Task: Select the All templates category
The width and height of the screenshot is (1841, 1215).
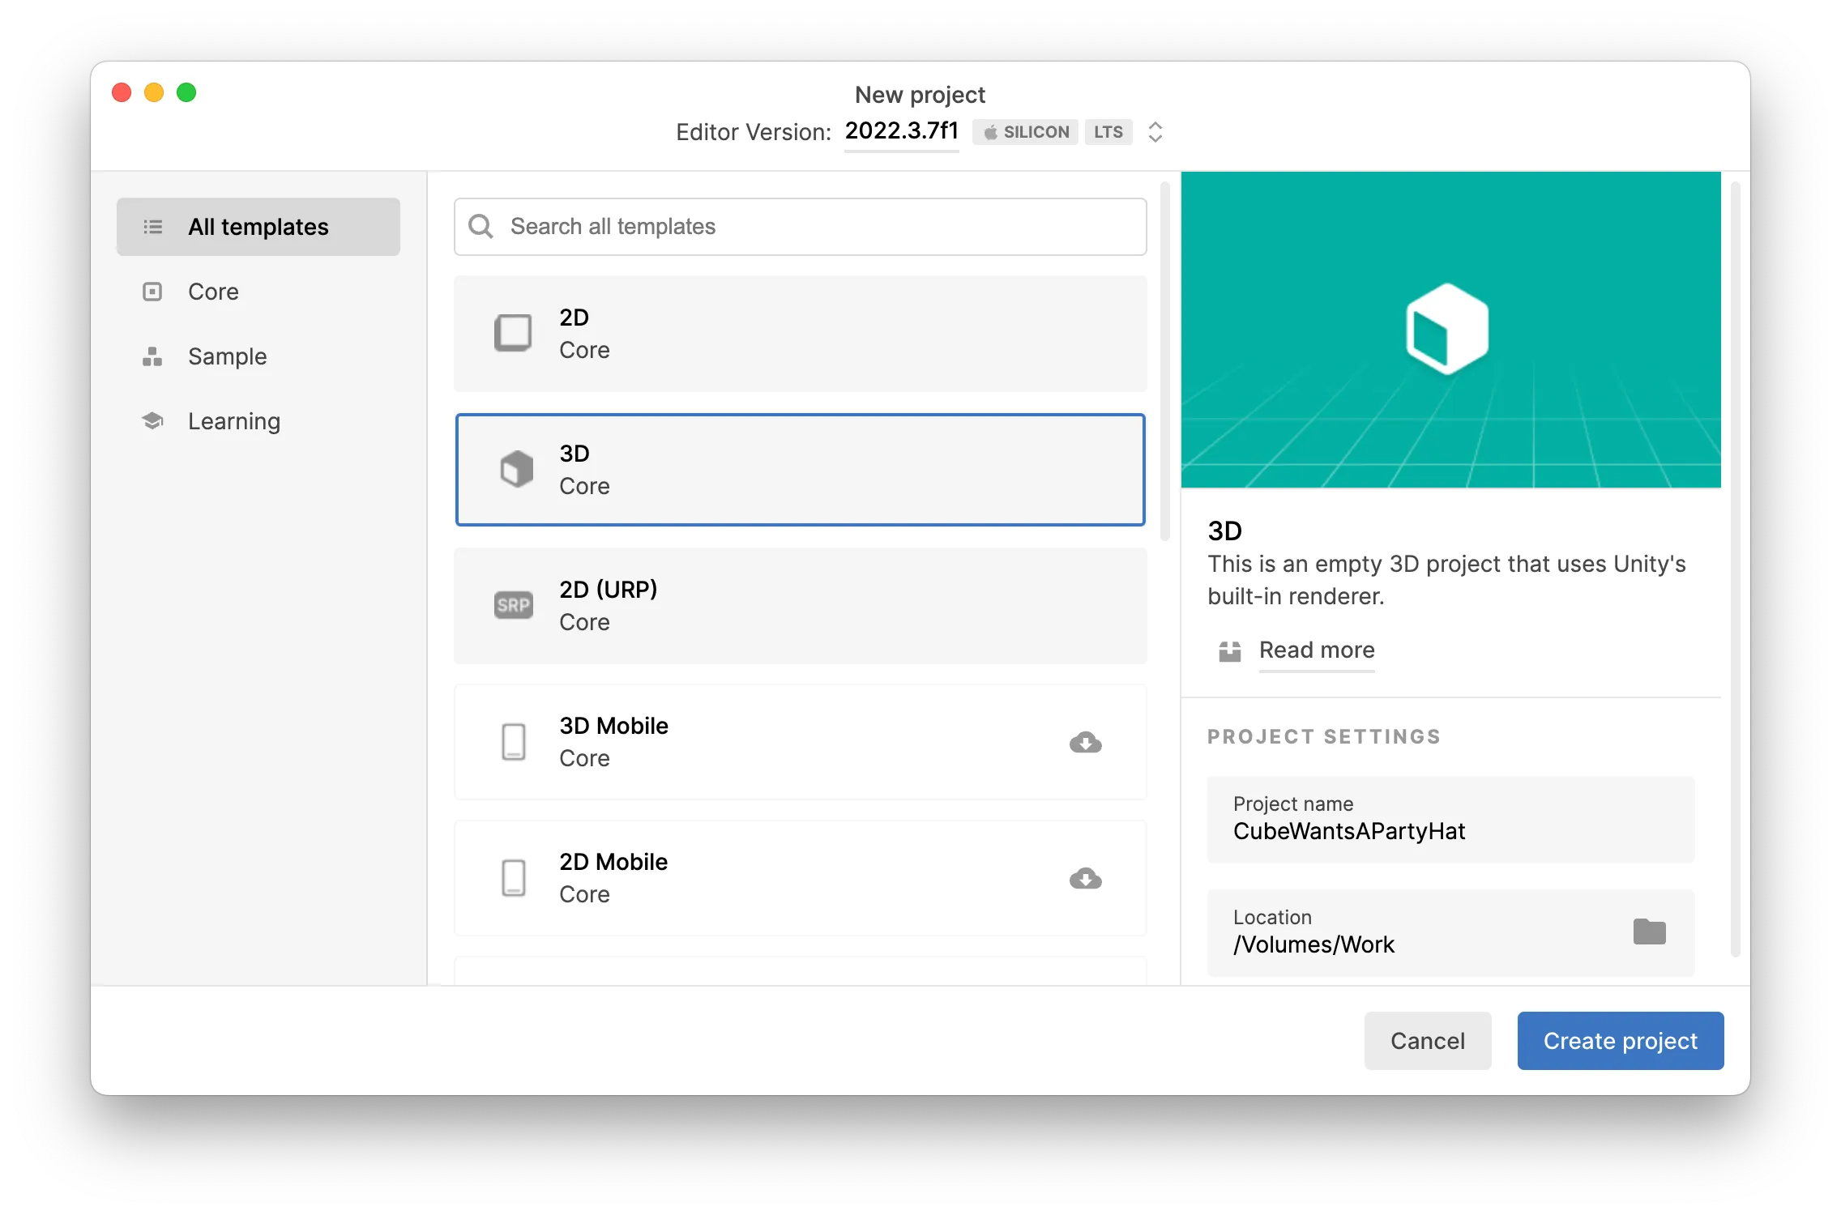Action: [x=258, y=227]
